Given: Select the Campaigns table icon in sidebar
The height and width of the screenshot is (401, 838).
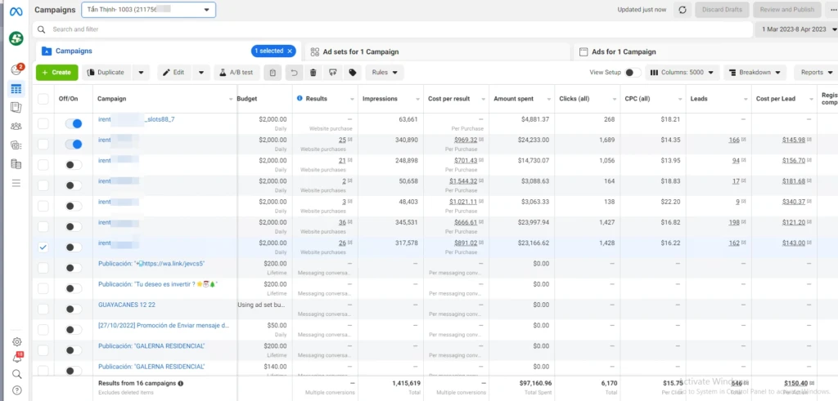Looking at the screenshot, I should tap(16, 88).
